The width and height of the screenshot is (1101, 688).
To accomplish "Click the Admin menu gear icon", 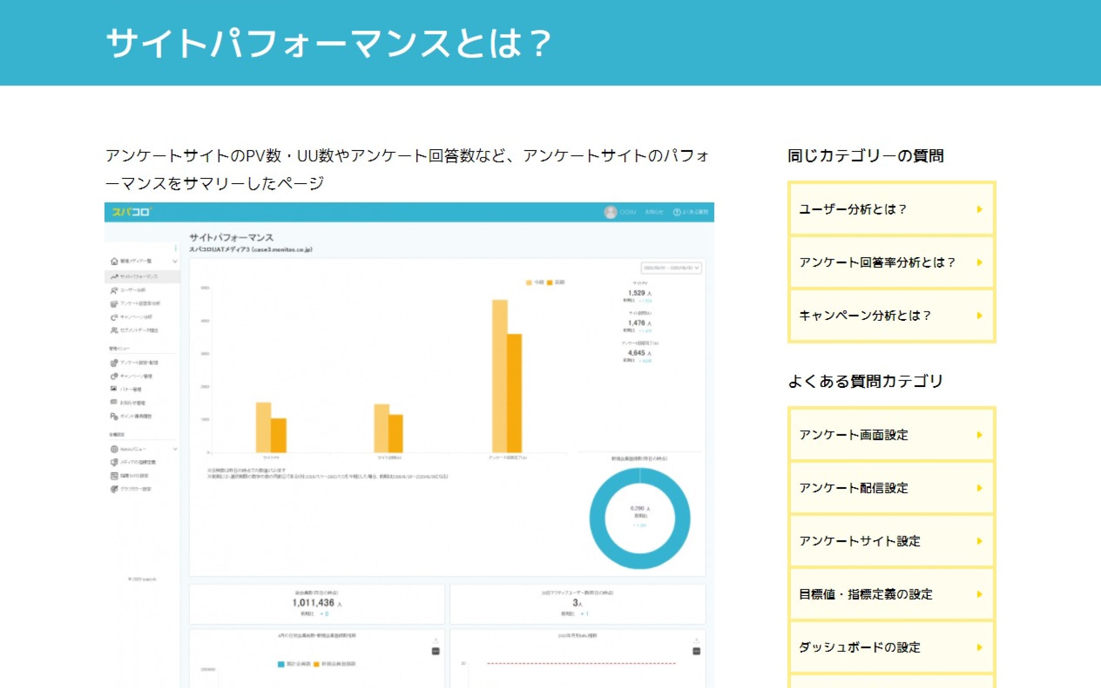I will (114, 449).
